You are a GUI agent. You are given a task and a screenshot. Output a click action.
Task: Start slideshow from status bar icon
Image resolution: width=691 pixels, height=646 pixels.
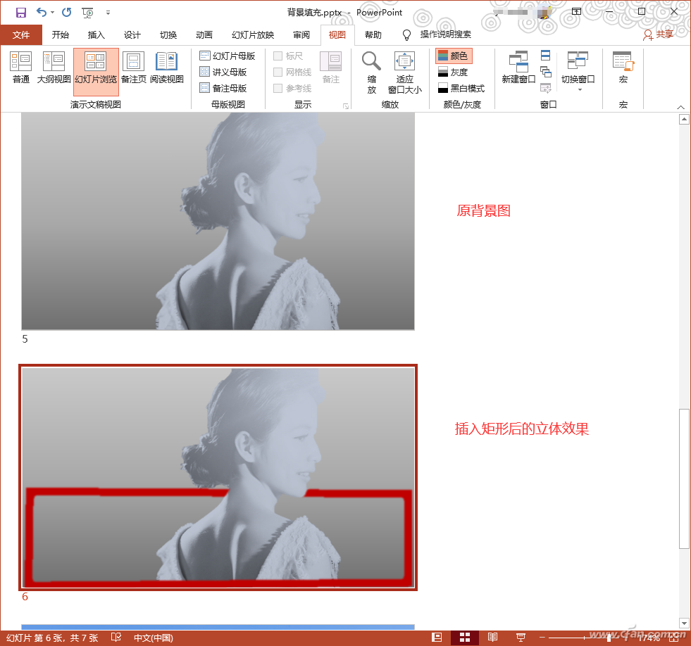[521, 637]
